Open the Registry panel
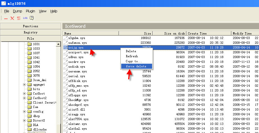 click(30, 32)
